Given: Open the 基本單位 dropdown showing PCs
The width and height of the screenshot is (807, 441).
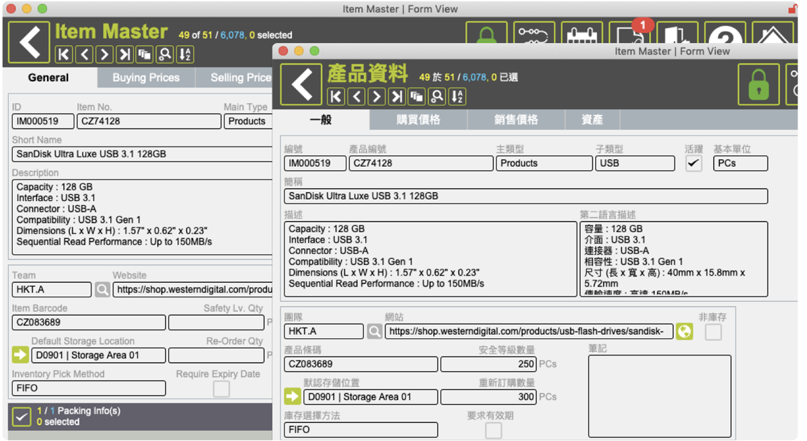Looking at the screenshot, I should pyautogui.click(x=740, y=163).
